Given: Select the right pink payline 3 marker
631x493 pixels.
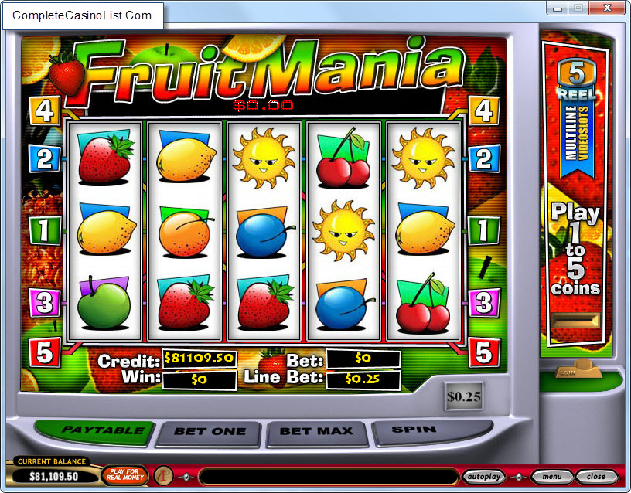Looking at the screenshot, I should tap(484, 302).
